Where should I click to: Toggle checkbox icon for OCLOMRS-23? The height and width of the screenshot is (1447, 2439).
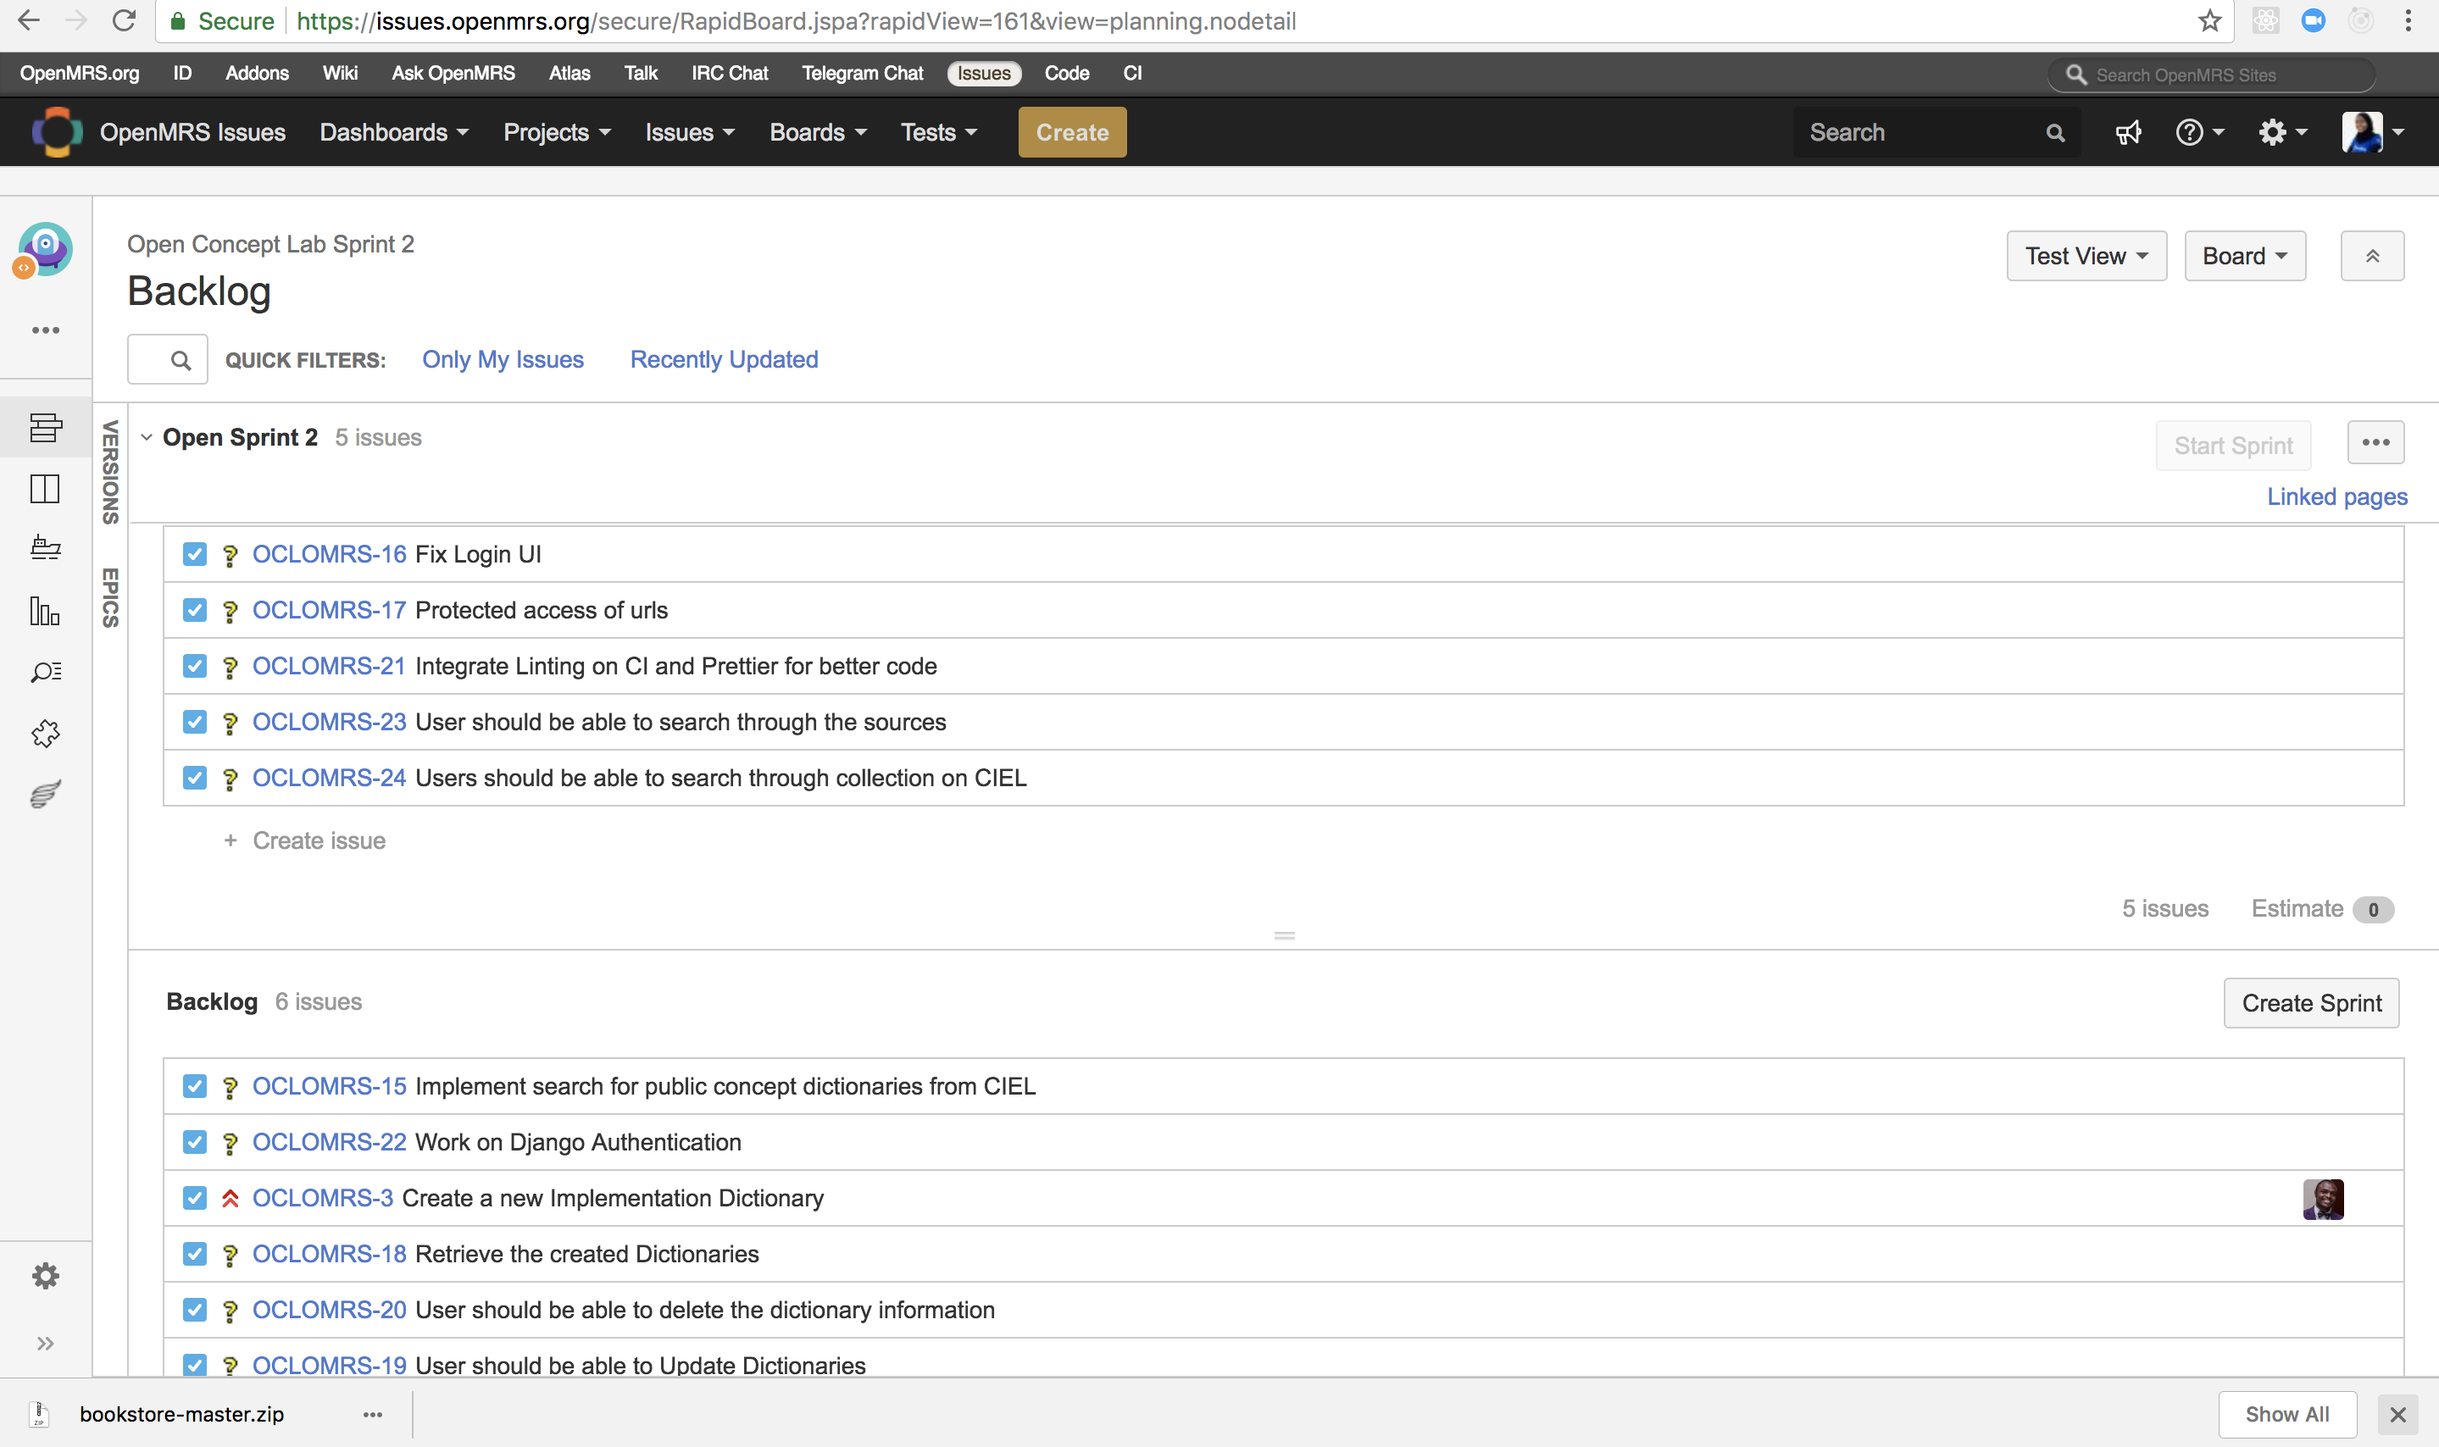(195, 722)
